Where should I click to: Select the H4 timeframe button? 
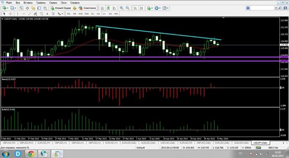click(98, 14)
